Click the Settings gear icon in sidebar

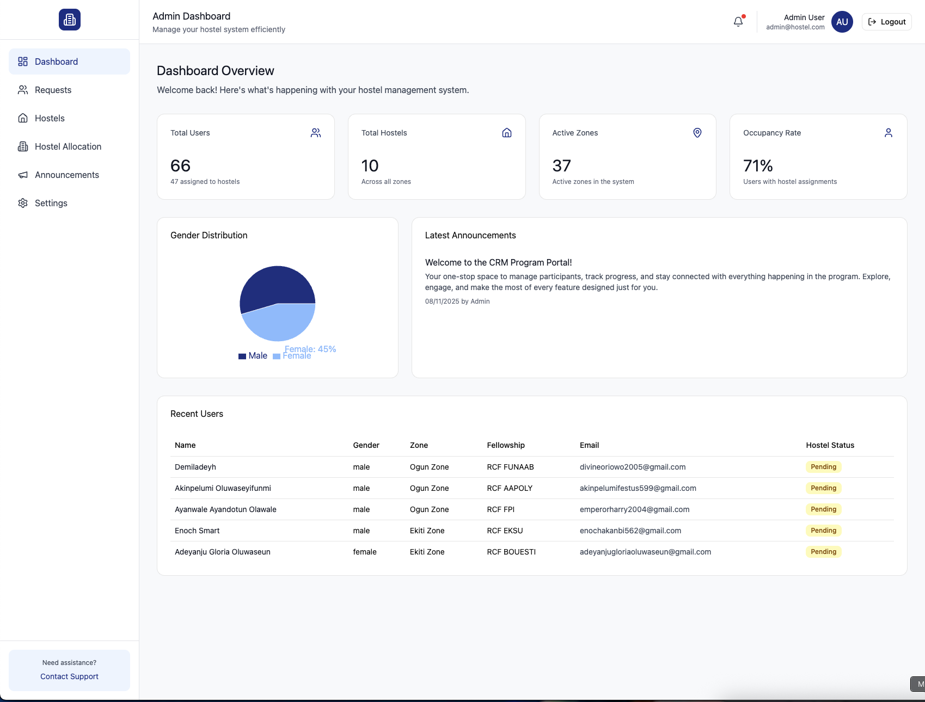click(23, 203)
